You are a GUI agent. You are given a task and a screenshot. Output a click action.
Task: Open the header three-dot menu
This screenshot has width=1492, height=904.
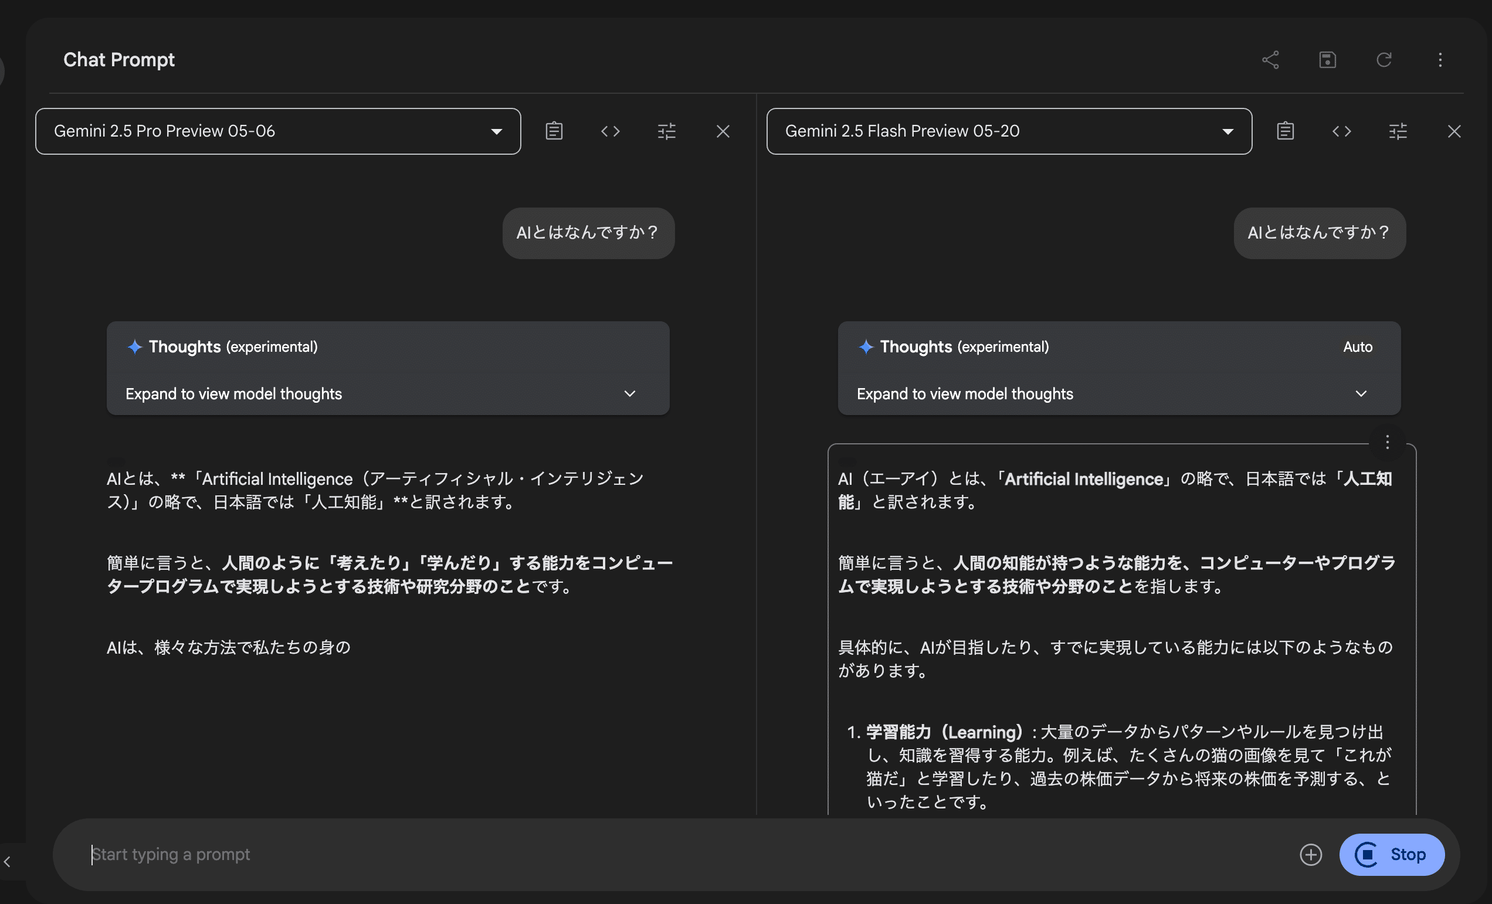pos(1440,60)
